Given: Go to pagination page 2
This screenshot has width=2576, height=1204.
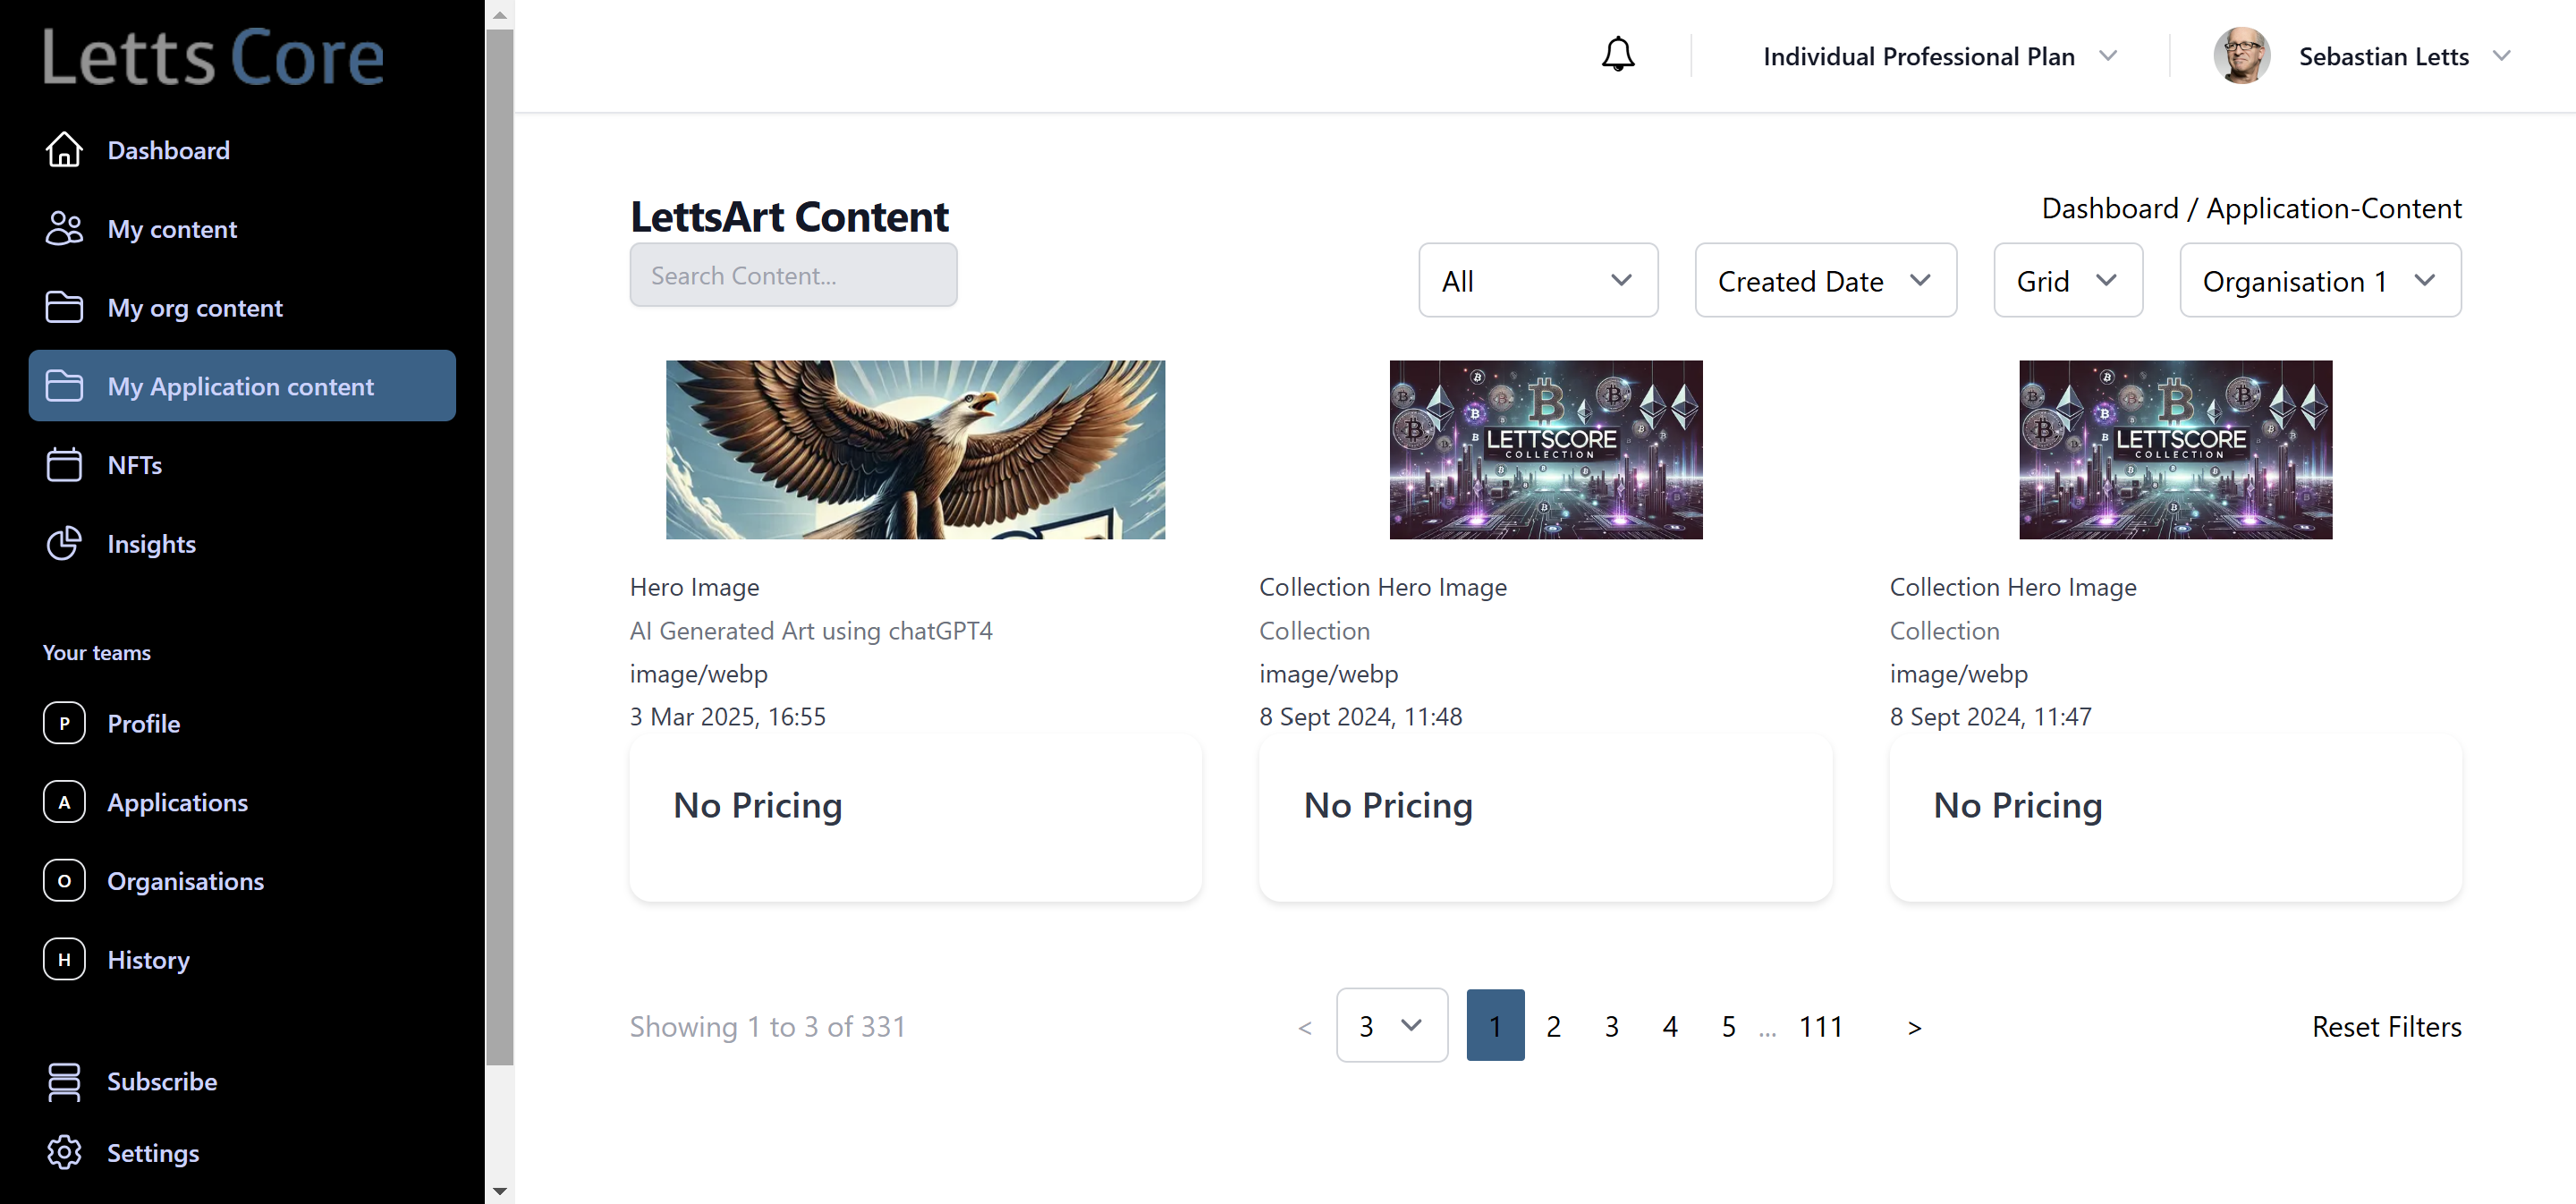Looking at the screenshot, I should [x=1553, y=1026].
